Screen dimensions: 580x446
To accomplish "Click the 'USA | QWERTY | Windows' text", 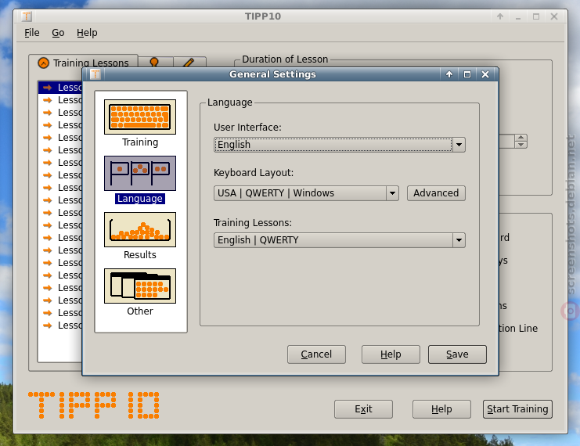I will pos(276,193).
